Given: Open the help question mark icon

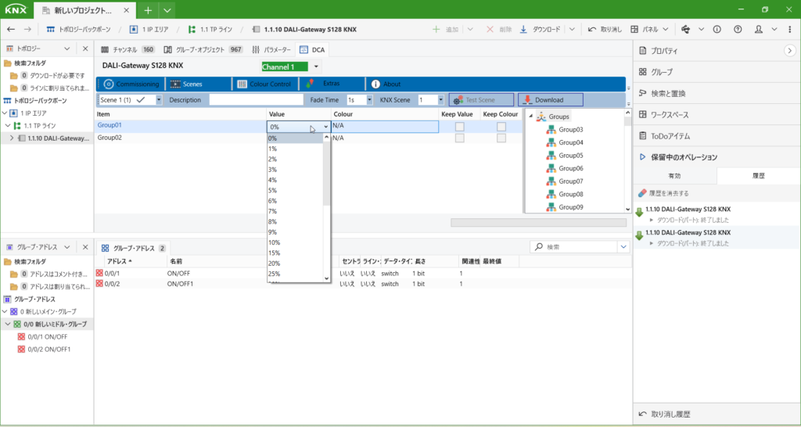Looking at the screenshot, I should click(x=738, y=30).
